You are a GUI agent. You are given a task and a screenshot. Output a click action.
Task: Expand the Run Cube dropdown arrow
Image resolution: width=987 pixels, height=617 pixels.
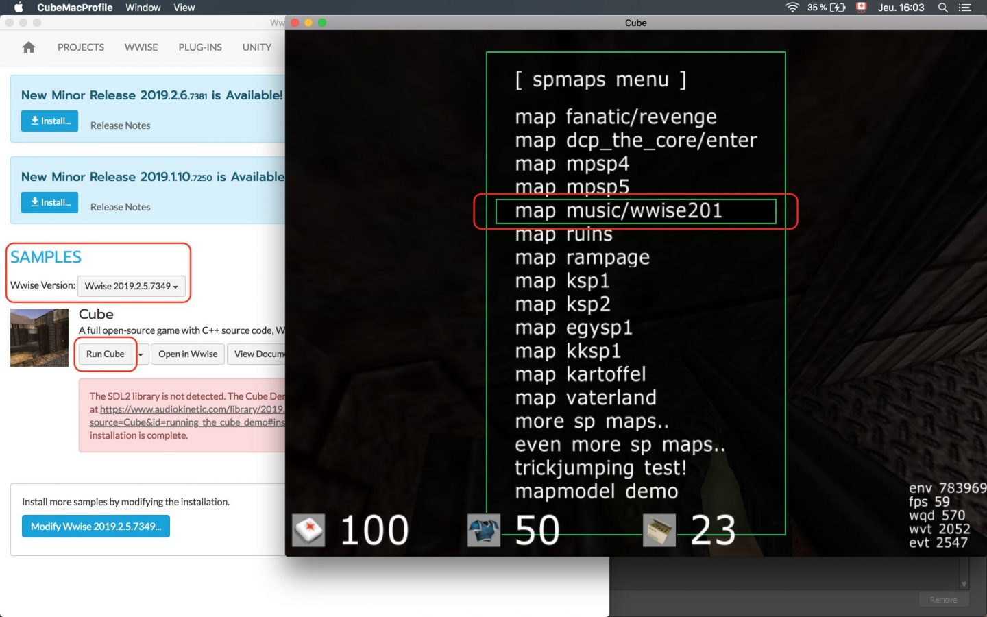(141, 354)
